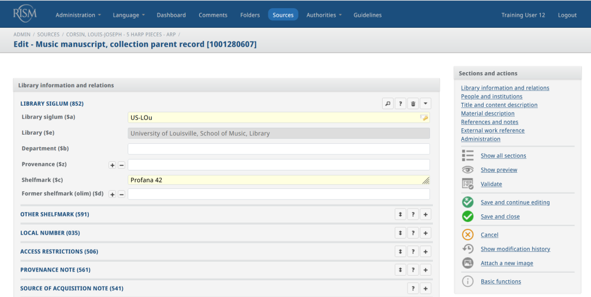This screenshot has width=591, height=297.
Task: Toggle Provenance Note (561) section expansion arrows
Action: point(399,270)
